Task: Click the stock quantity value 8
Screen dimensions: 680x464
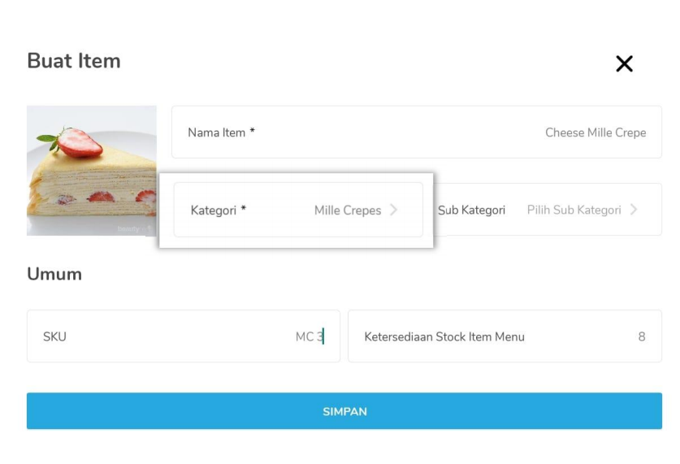Action: [x=642, y=336]
